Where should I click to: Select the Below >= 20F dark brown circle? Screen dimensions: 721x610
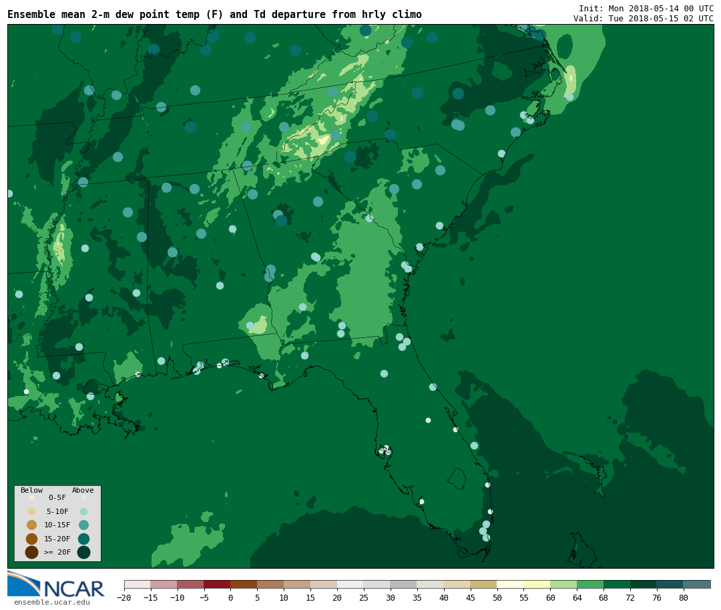[32, 552]
